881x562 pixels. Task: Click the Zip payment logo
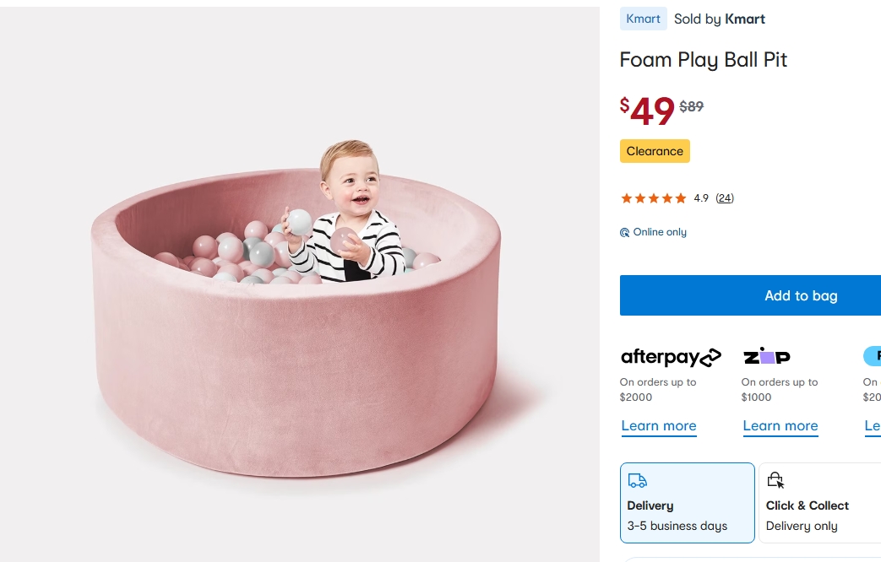point(766,357)
